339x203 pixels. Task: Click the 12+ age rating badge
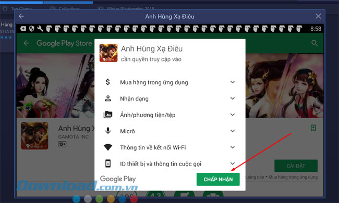pos(62,144)
